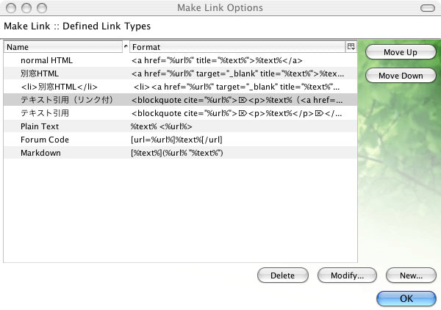Viewport: 441px width, 310px height.
Task: Click the Delete button
Action: (282, 275)
